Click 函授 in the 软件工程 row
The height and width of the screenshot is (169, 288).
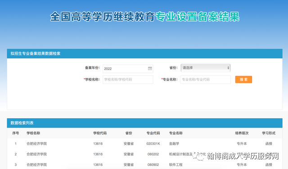[269, 165]
